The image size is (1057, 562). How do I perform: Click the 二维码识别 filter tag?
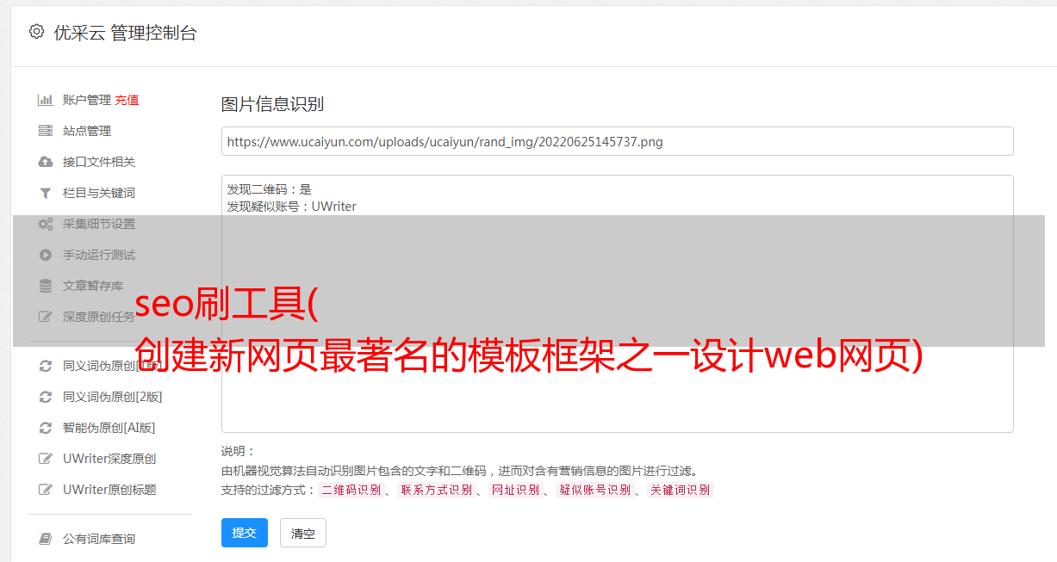[x=351, y=490]
